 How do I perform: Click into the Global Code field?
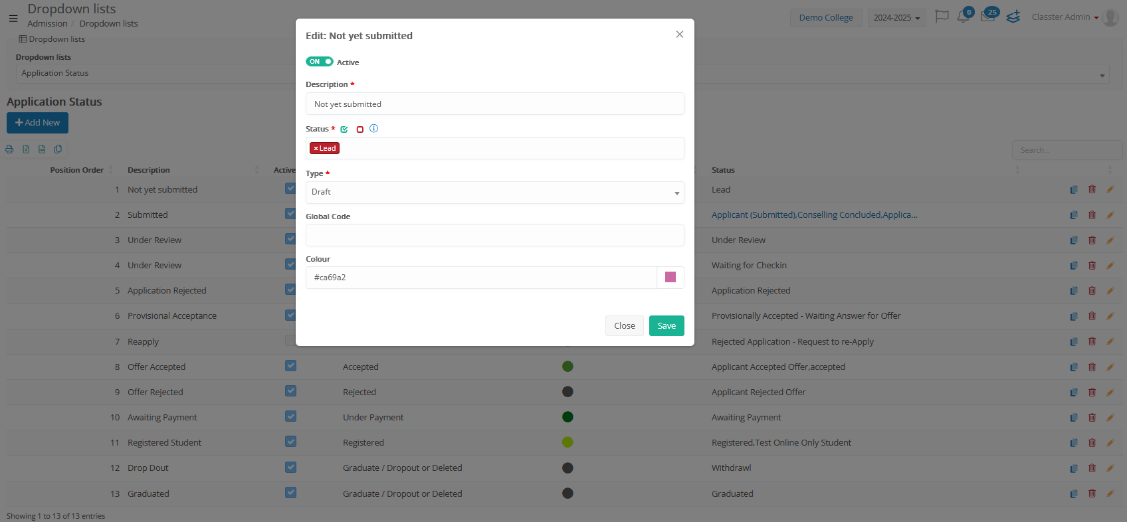494,235
